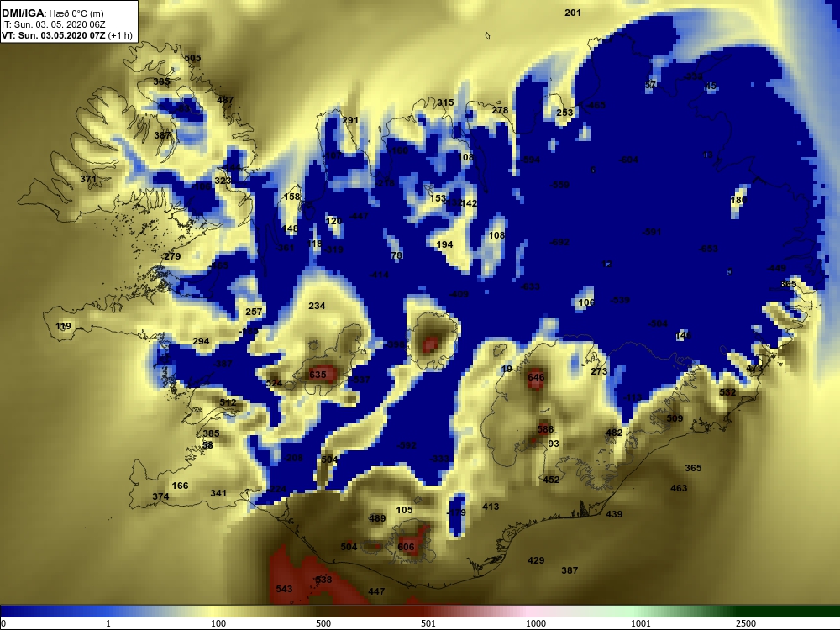The width and height of the screenshot is (840, 630).
Task: Click the 635 value on the red patch
Action: [318, 375]
